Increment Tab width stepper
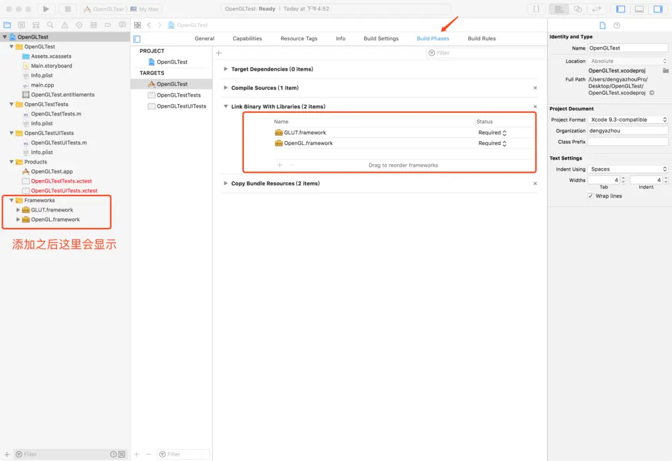The image size is (672, 461). click(623, 178)
